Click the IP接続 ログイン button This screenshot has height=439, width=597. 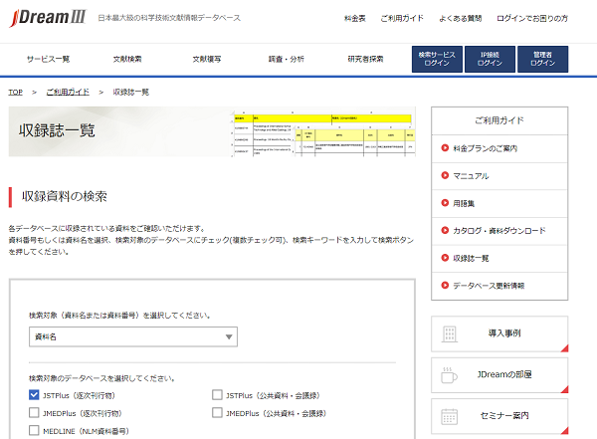[490, 59]
